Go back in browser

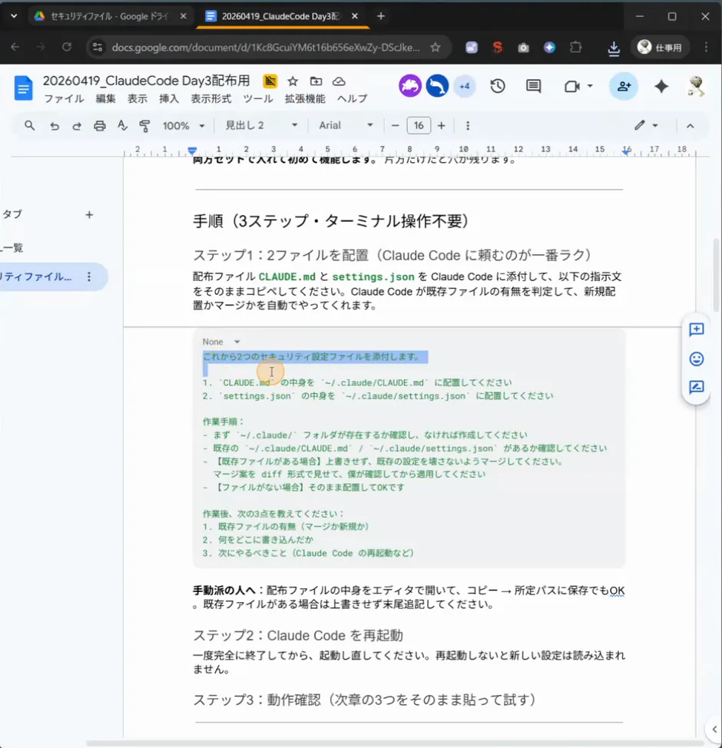15,47
